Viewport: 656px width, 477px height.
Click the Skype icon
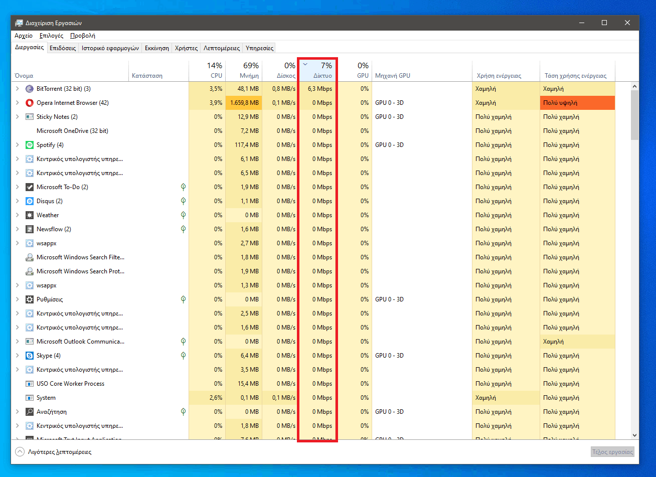[x=29, y=356]
